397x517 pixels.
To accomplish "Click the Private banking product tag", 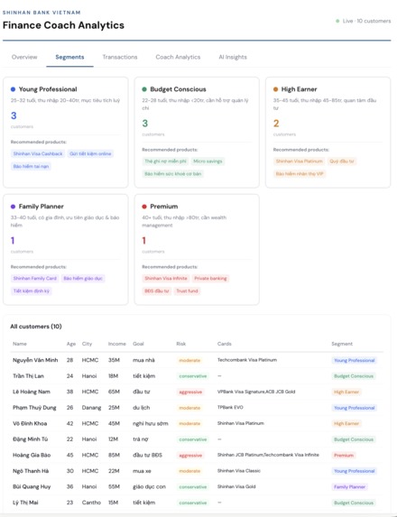I will [210, 278].
